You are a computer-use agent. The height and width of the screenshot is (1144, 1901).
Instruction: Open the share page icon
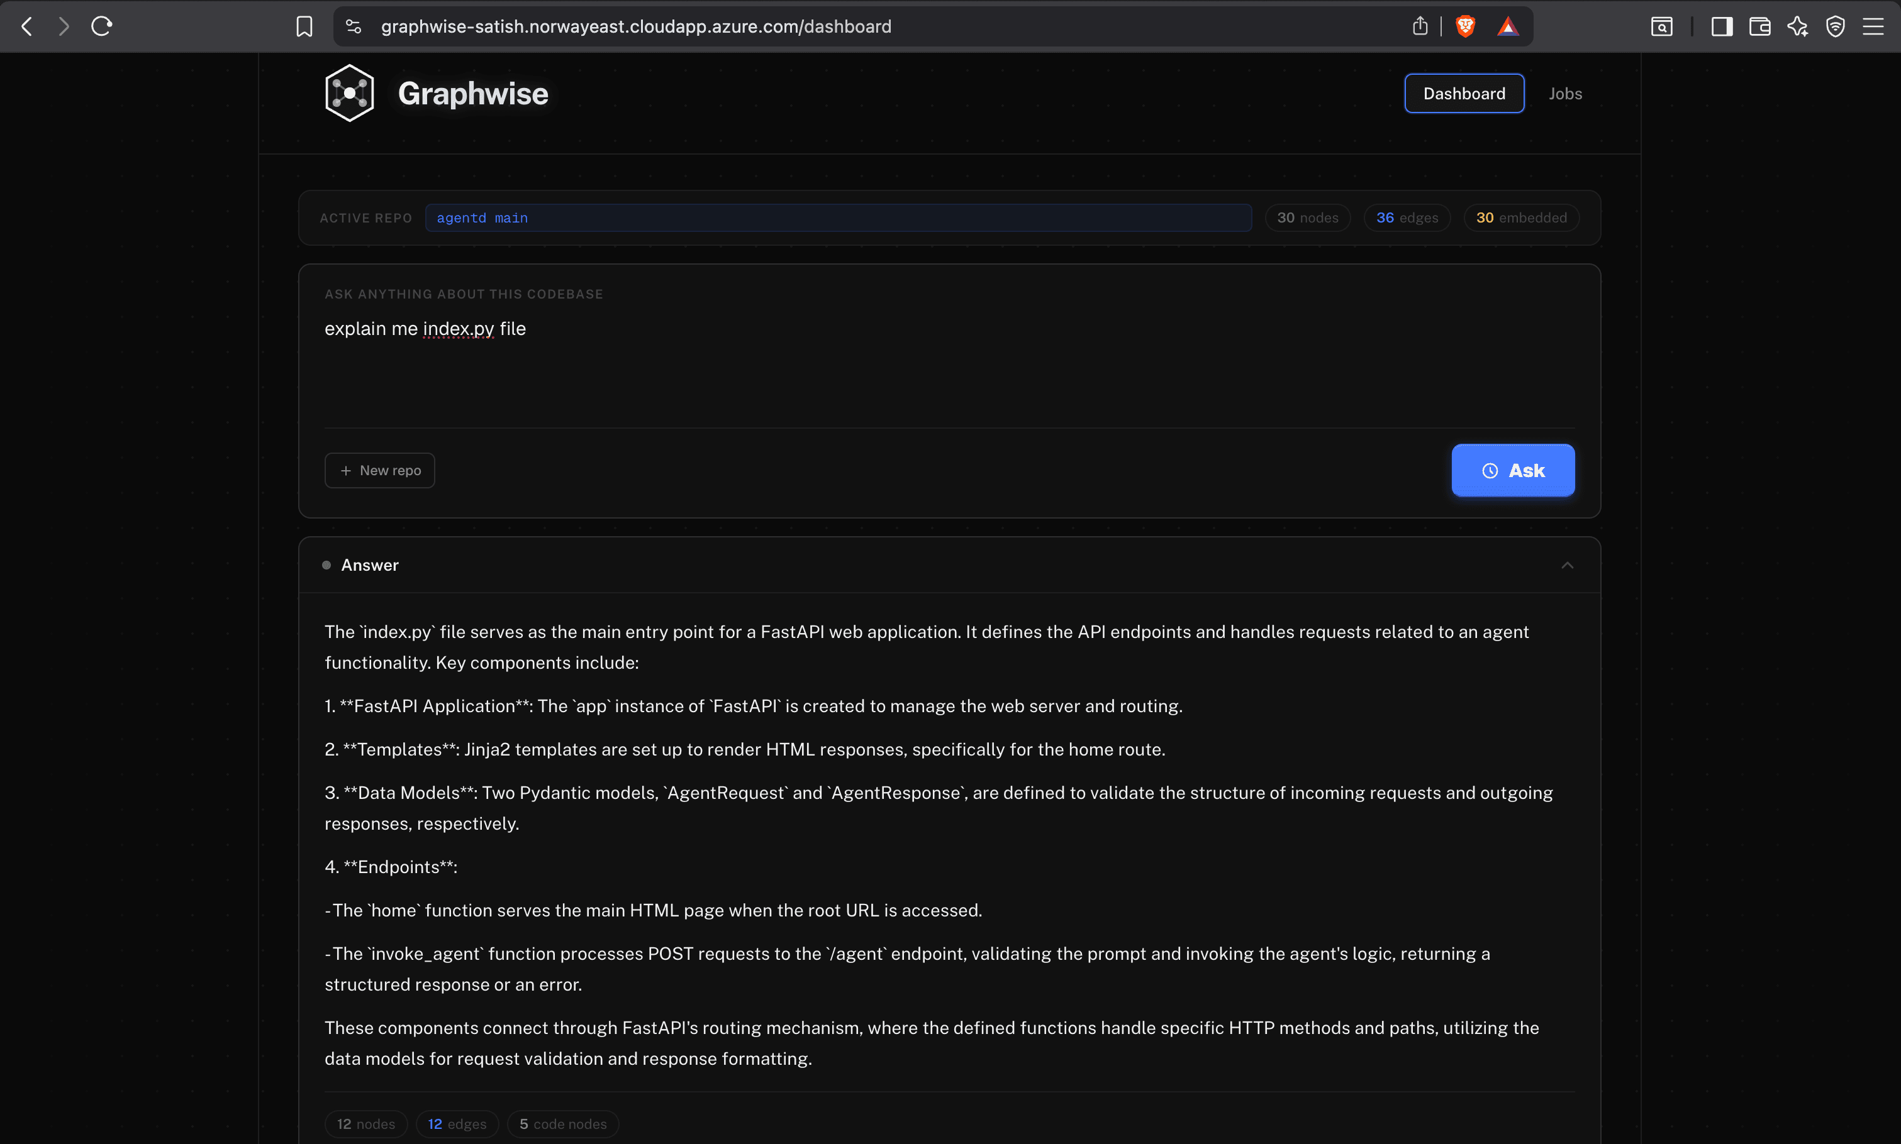click(x=1420, y=25)
